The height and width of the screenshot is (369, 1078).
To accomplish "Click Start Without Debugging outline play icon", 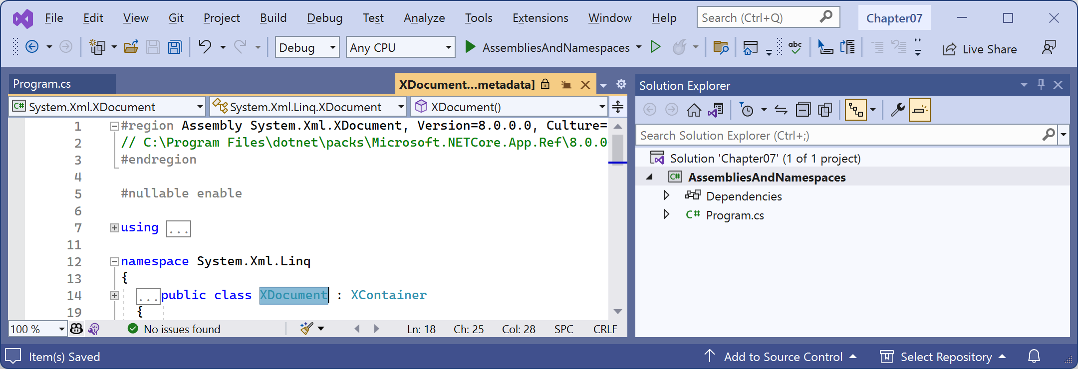I will click(x=655, y=47).
